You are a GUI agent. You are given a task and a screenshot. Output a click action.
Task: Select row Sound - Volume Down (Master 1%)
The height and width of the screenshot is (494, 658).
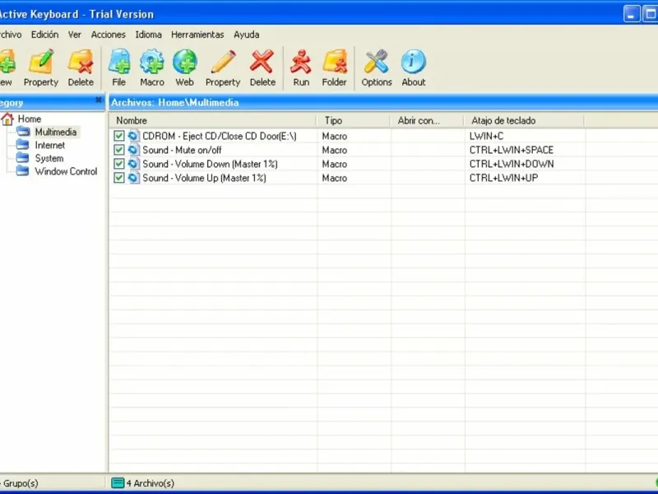click(x=383, y=164)
